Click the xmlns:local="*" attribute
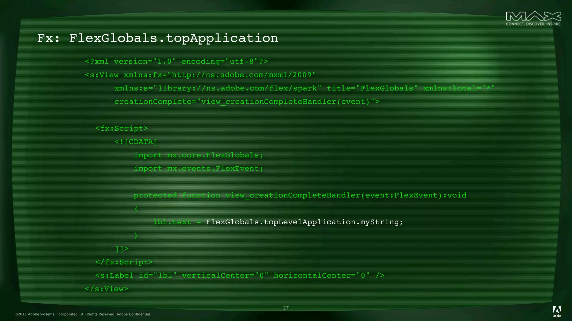572x321 pixels. pyautogui.click(x=459, y=88)
